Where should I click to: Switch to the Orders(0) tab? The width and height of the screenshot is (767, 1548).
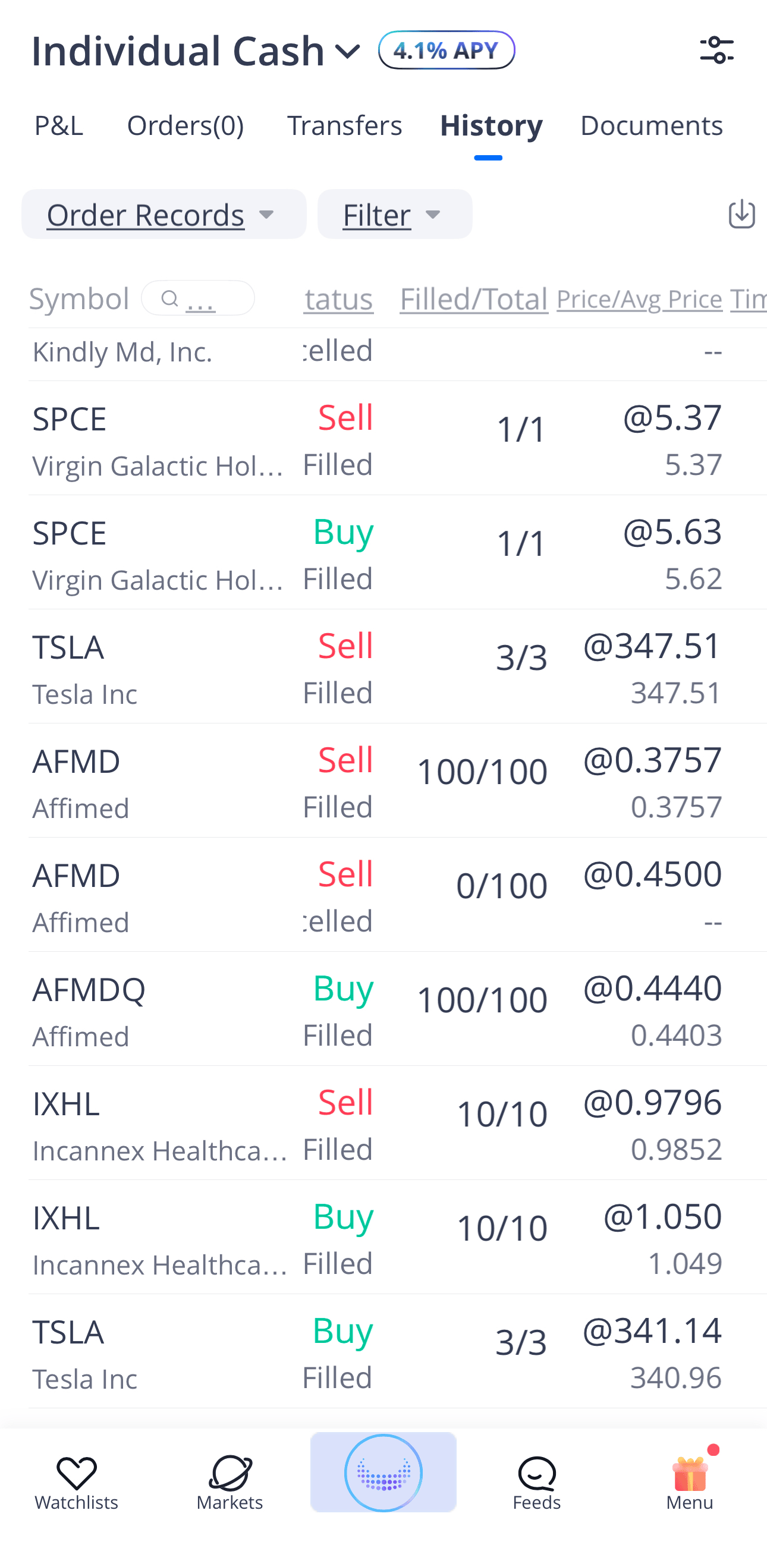point(185,125)
